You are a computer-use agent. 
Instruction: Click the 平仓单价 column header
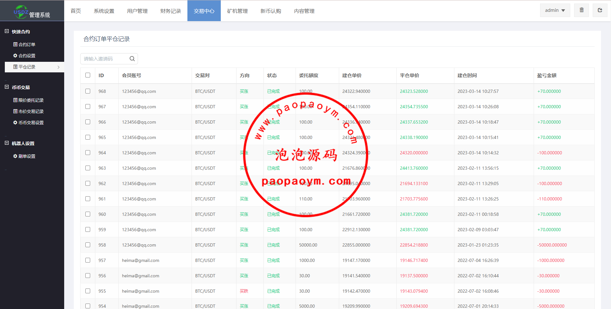409,75
